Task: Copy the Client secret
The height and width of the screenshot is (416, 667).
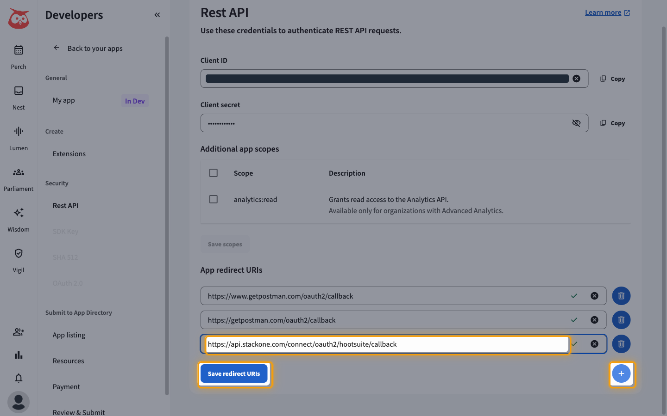Action: [x=612, y=123]
